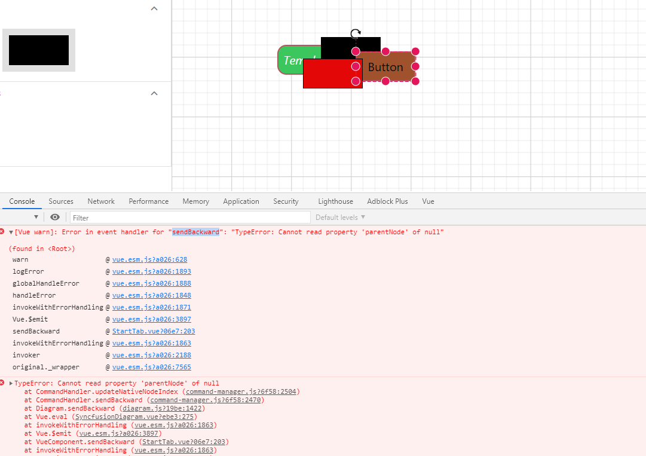Viewport: 646px width, 456px height.
Task: Collapse the Vue warn error stack trace
Action: pos(11,232)
